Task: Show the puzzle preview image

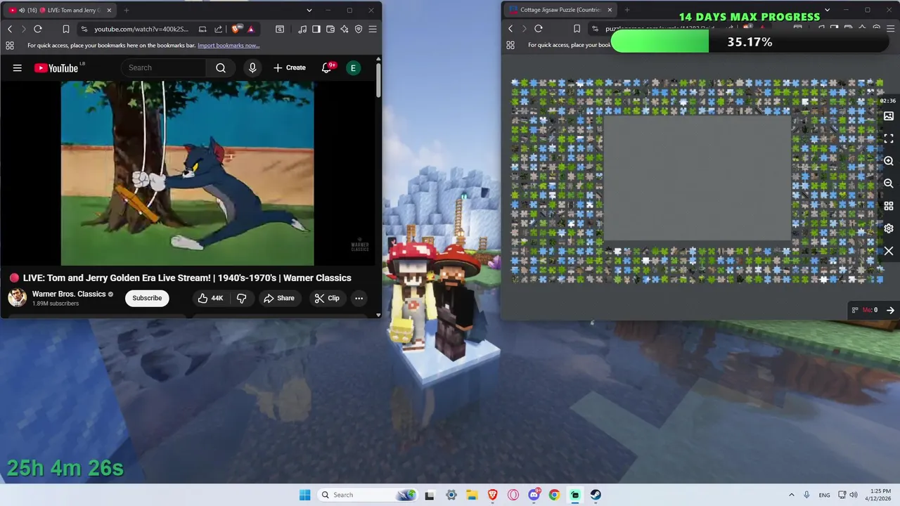Action: pos(889,116)
